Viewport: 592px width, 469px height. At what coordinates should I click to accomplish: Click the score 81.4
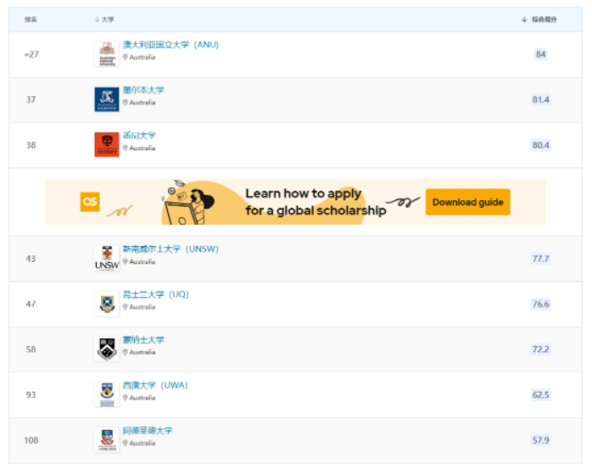pyautogui.click(x=540, y=100)
